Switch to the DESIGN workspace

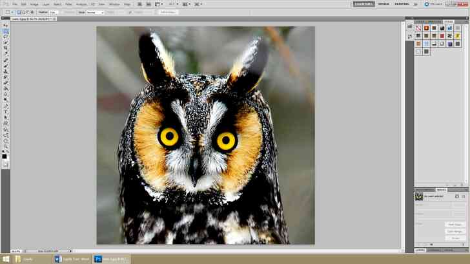[383, 5]
